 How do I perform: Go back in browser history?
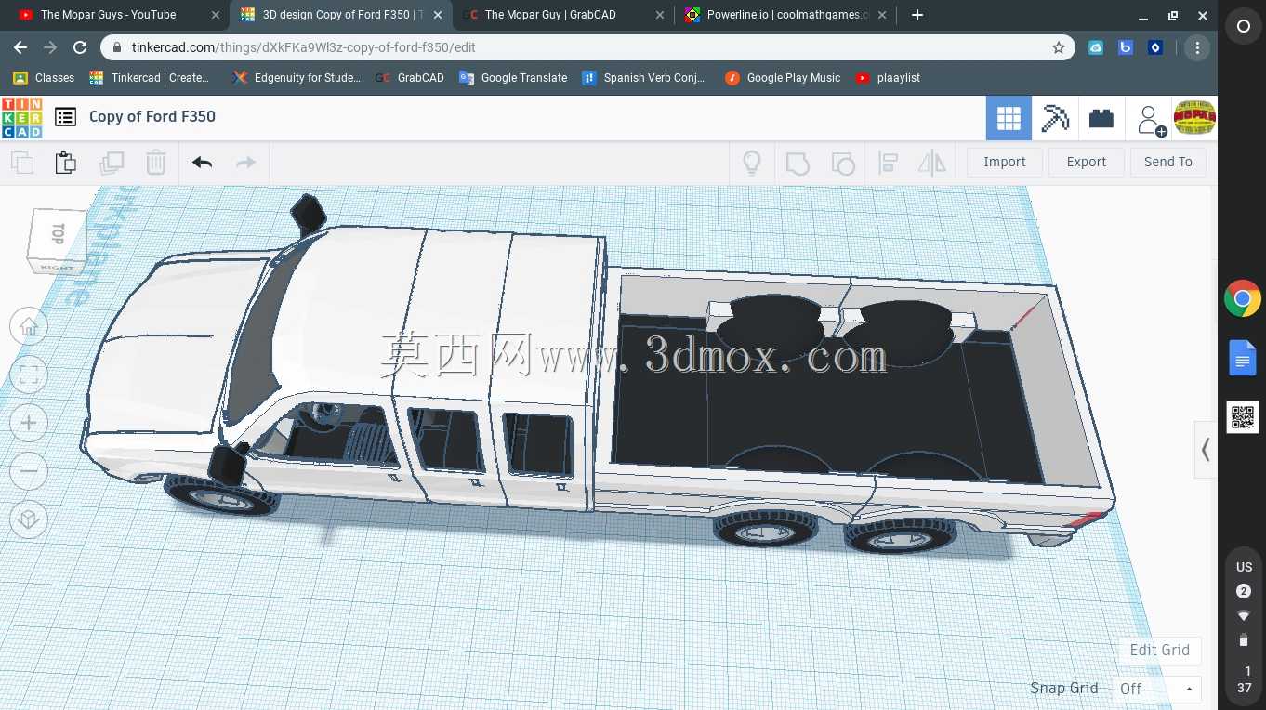click(x=20, y=47)
